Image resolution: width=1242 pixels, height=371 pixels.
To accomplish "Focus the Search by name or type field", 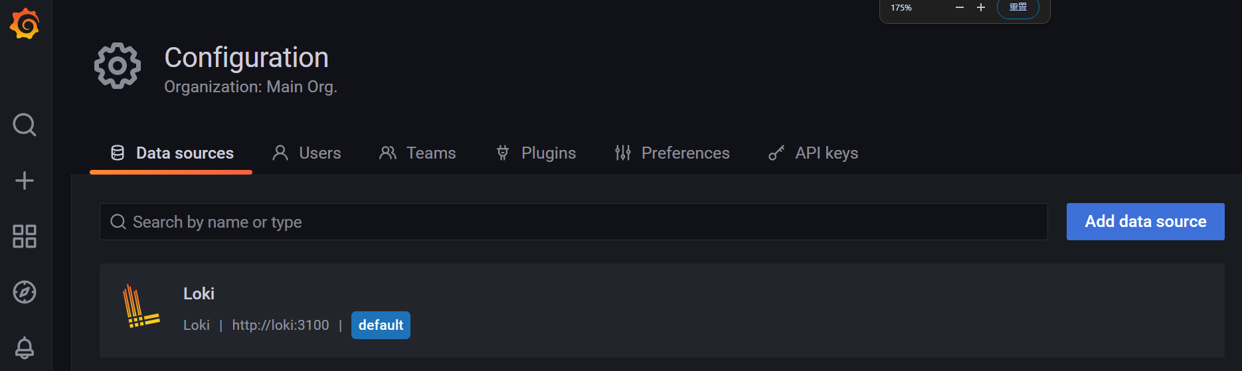I will click(573, 222).
